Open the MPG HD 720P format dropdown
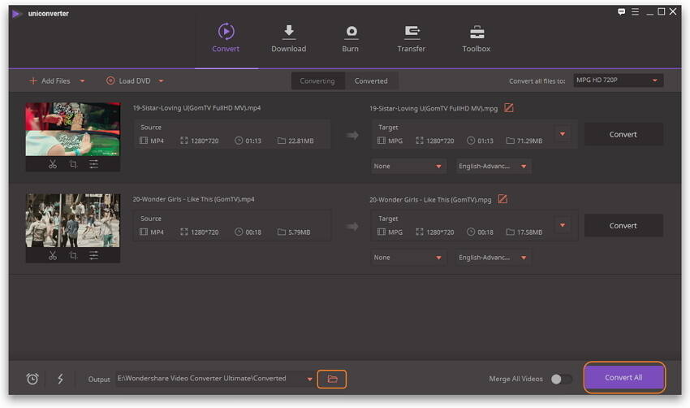690x408 pixels. pyautogui.click(x=618, y=80)
